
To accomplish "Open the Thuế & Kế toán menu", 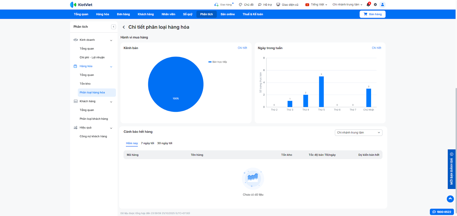I will 253,14.
